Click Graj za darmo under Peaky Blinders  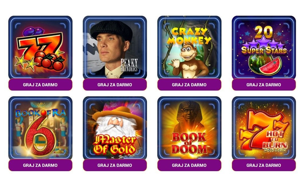pos(115,85)
